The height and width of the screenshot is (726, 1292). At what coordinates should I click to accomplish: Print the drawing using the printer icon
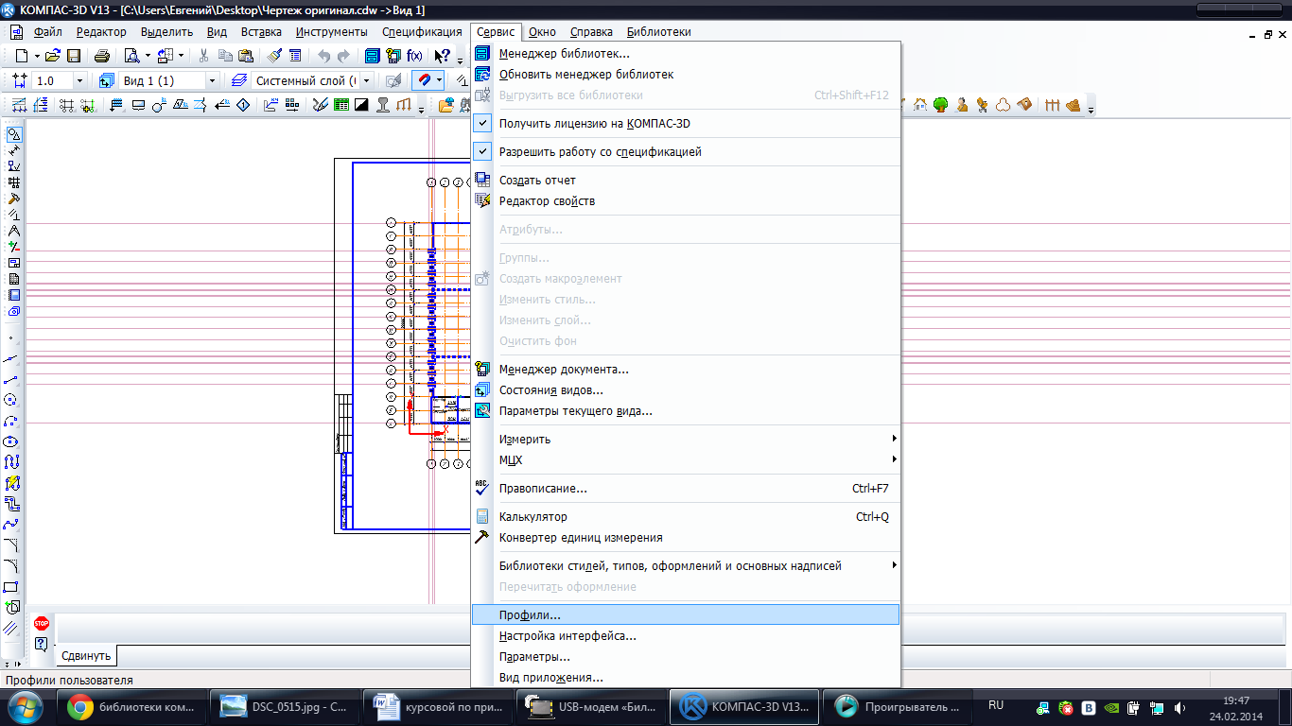pos(102,56)
